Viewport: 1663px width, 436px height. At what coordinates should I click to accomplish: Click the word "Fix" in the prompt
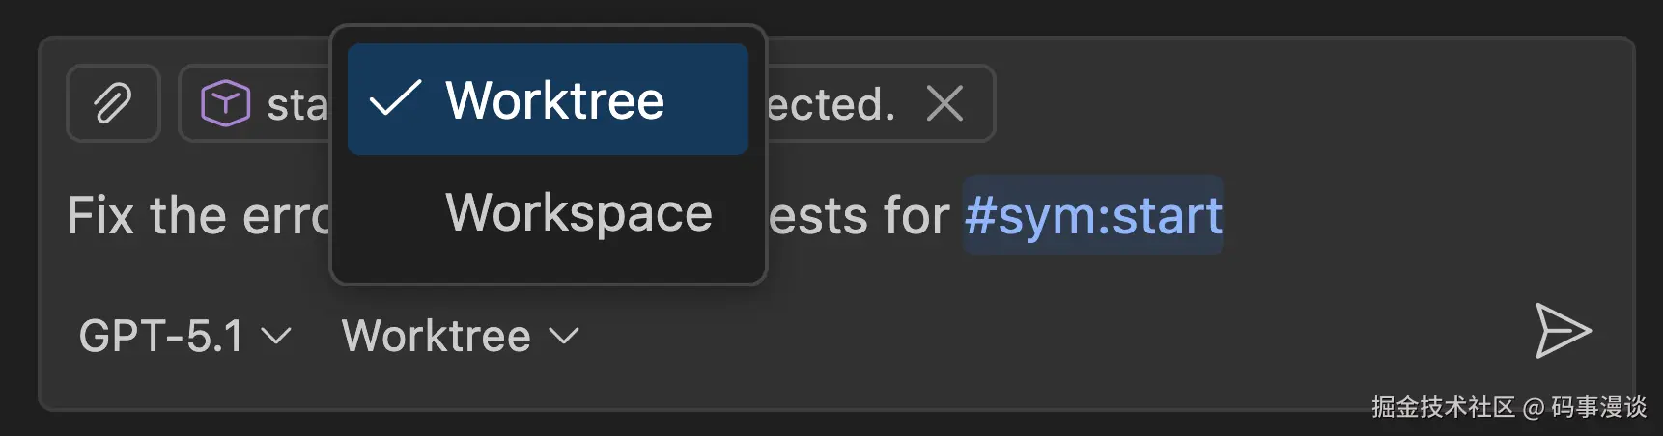pyautogui.click(x=100, y=215)
